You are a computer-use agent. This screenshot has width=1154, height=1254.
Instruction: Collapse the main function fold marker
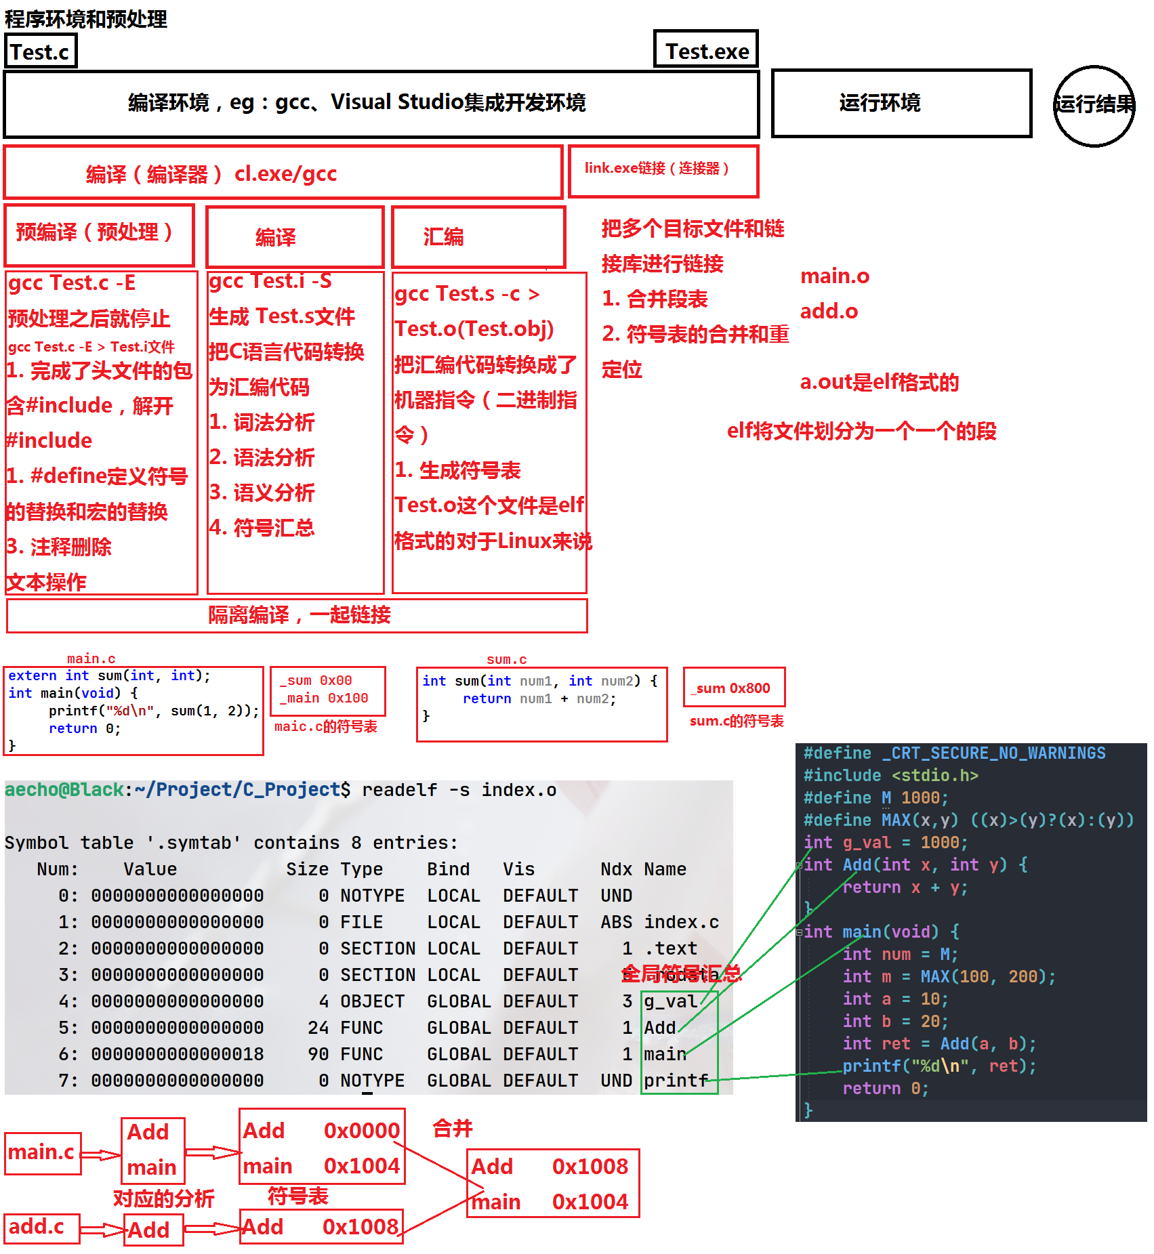pos(799,932)
